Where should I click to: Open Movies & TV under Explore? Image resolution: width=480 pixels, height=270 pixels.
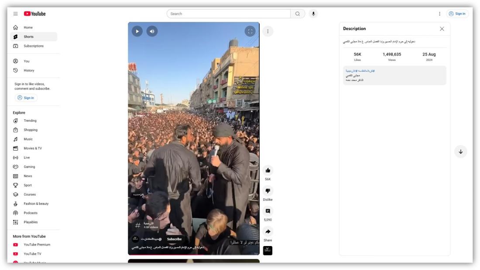tap(34, 148)
